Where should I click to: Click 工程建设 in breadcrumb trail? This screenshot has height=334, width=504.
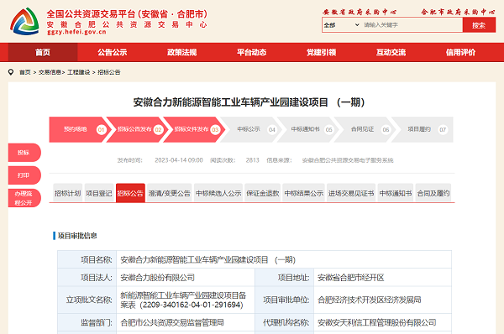(79, 72)
